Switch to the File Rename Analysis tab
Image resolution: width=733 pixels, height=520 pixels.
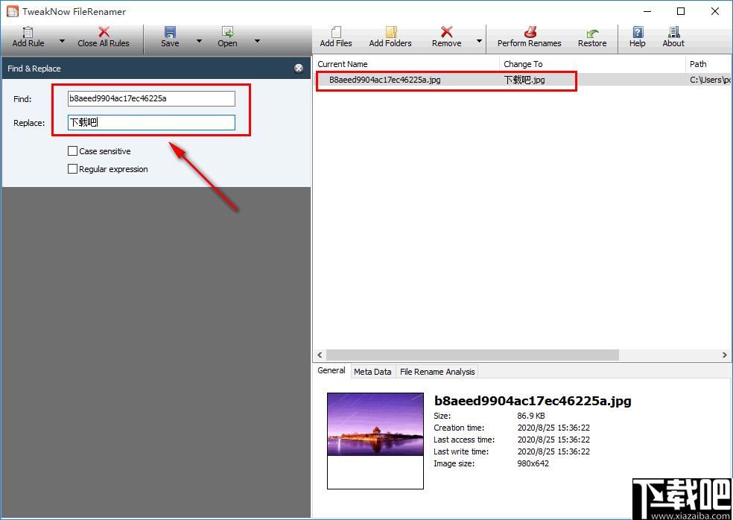pos(437,372)
